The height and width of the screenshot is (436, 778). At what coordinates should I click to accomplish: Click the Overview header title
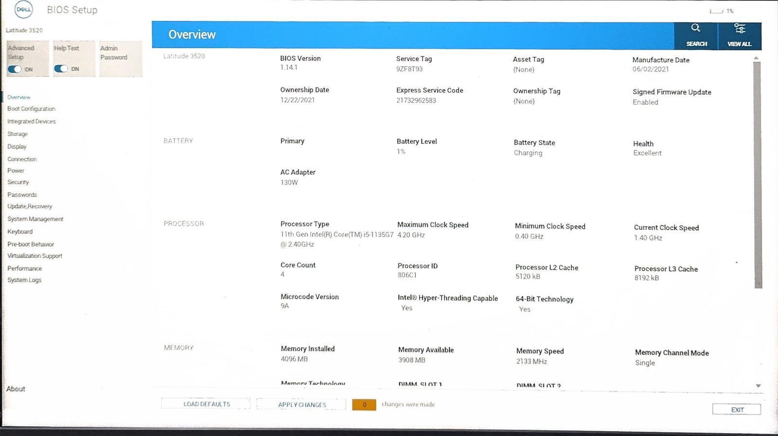(192, 35)
